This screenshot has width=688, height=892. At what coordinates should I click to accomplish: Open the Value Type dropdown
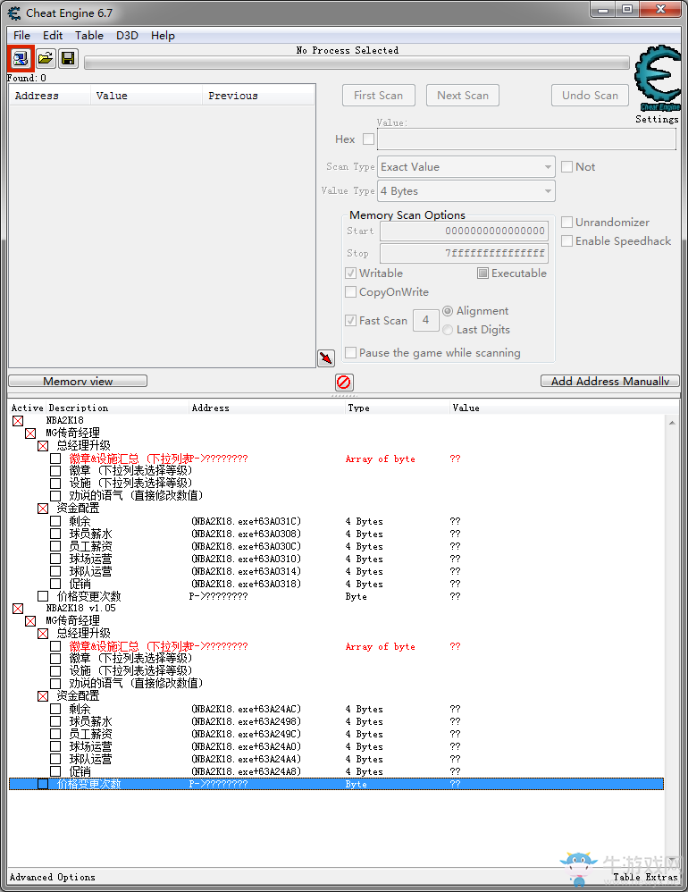466,191
